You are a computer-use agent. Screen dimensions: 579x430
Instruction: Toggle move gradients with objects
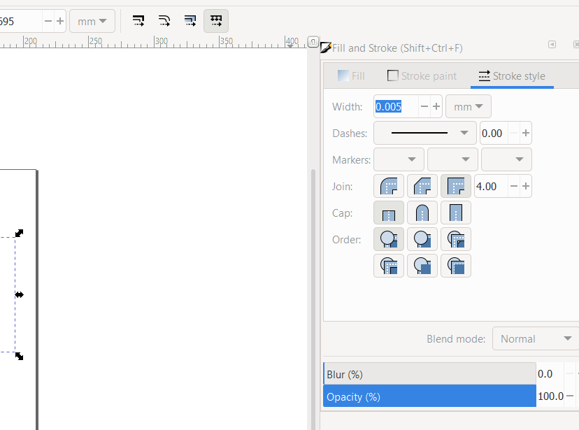coord(190,21)
